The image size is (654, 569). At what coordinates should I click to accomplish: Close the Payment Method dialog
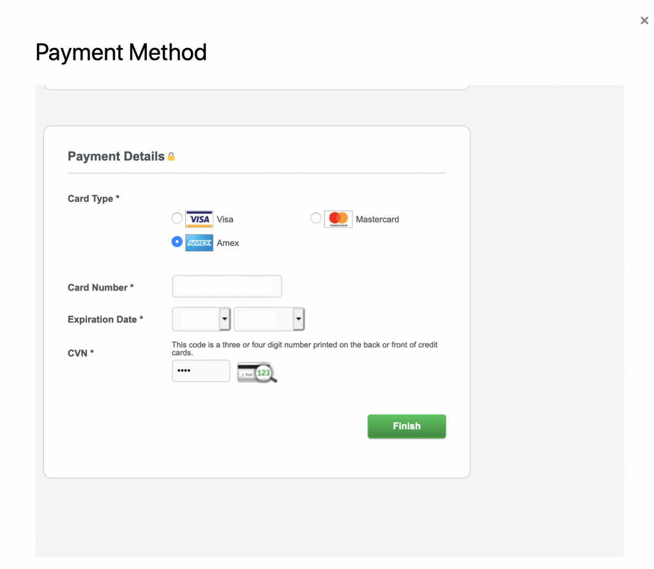coord(644,21)
